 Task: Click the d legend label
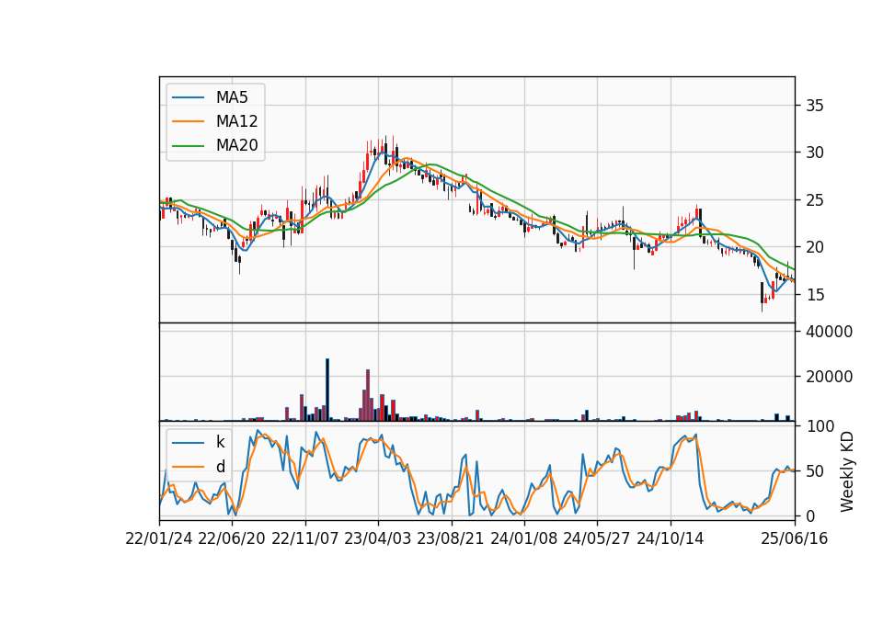(x=220, y=467)
